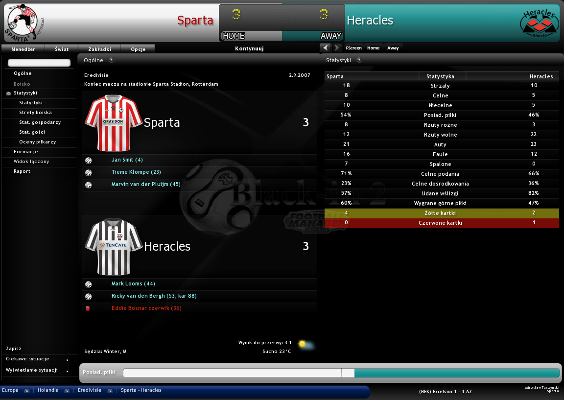Click red card icon beside Eddie Bosnar
564x400 pixels.
(88, 308)
